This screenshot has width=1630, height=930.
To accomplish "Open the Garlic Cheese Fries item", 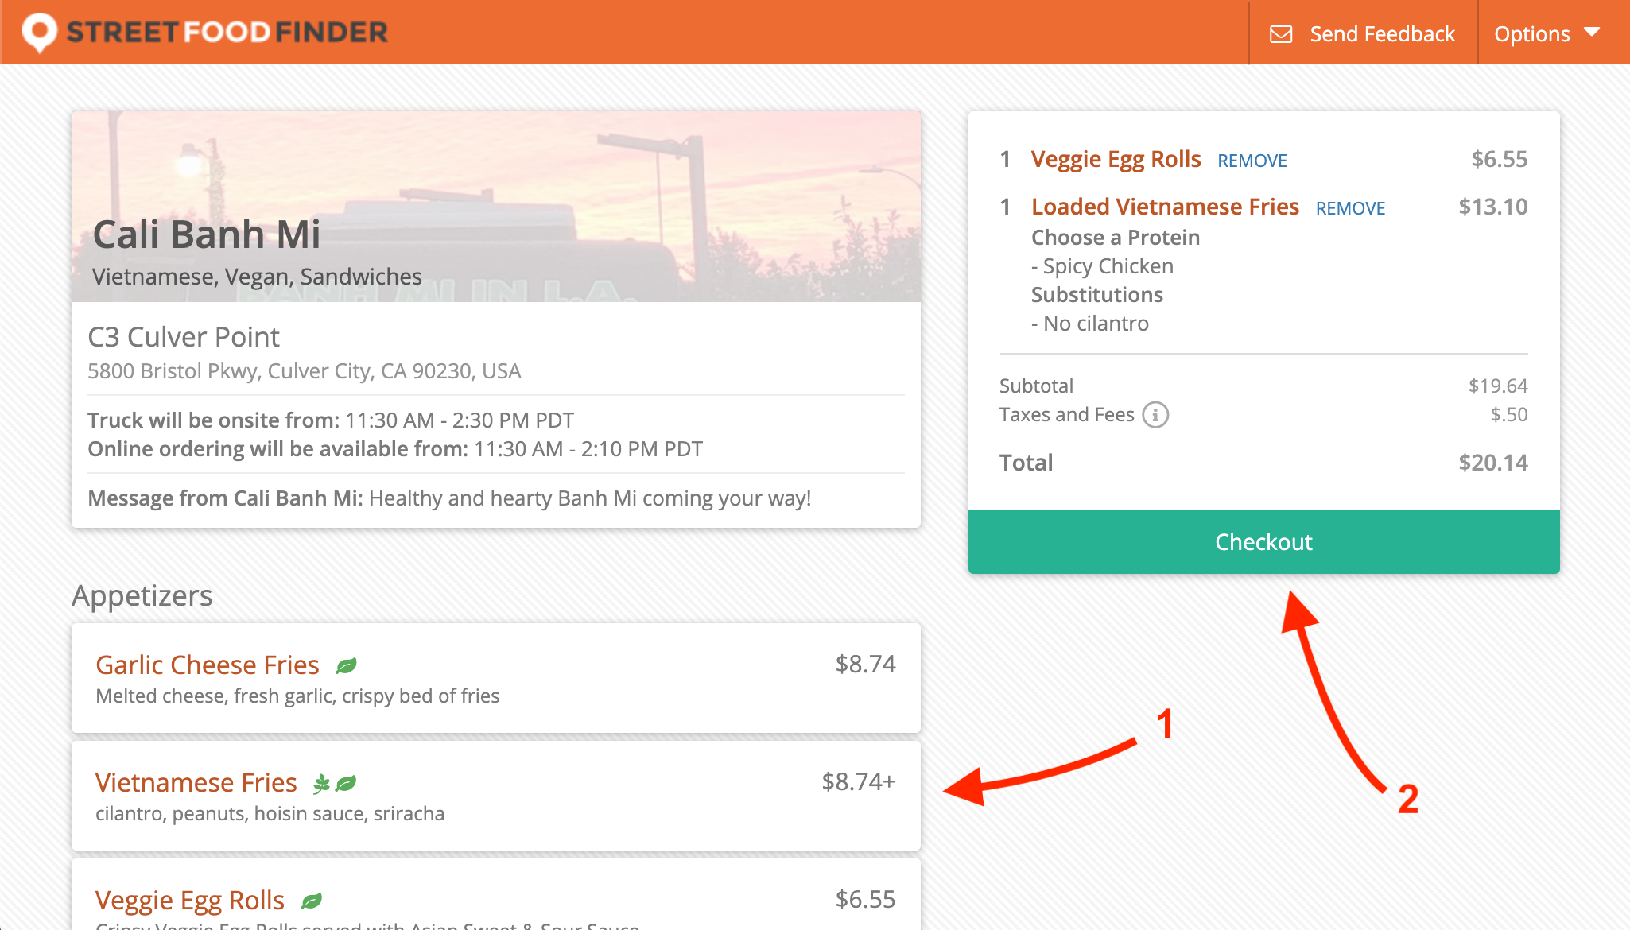I will [x=208, y=664].
